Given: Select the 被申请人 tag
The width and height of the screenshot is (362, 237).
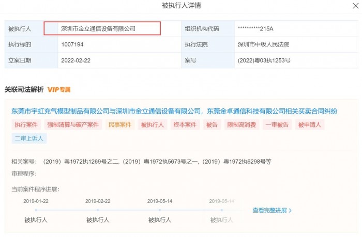Looking at the screenshot, I should click(310, 125).
